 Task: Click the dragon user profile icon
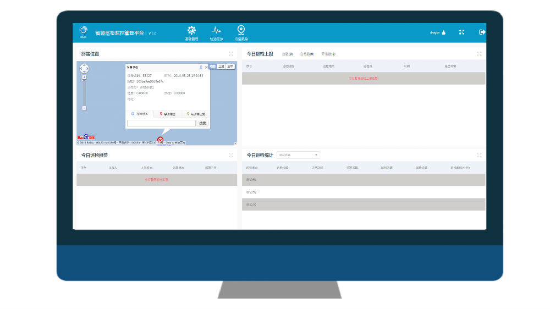444,32
